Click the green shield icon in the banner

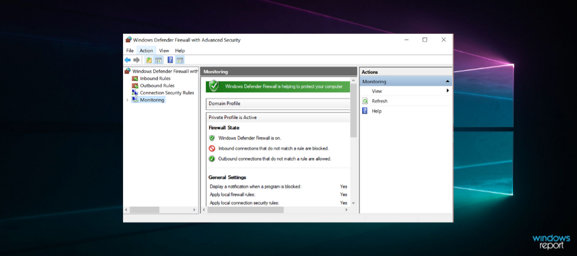click(x=213, y=86)
